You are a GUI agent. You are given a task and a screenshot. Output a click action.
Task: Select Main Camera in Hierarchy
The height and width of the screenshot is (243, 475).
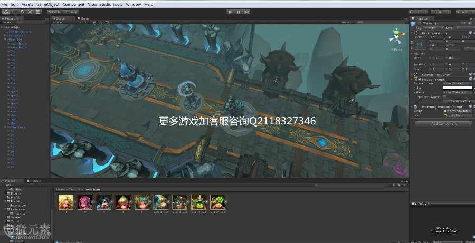click(19, 32)
